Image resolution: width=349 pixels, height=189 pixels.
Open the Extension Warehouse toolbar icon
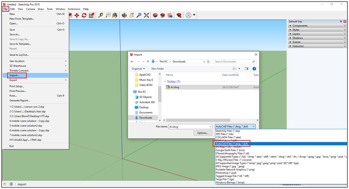click(179, 15)
